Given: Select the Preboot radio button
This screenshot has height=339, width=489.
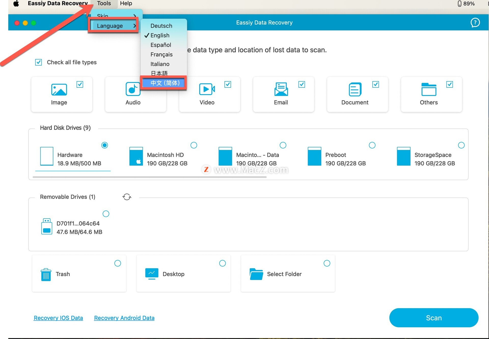Looking at the screenshot, I should point(372,145).
